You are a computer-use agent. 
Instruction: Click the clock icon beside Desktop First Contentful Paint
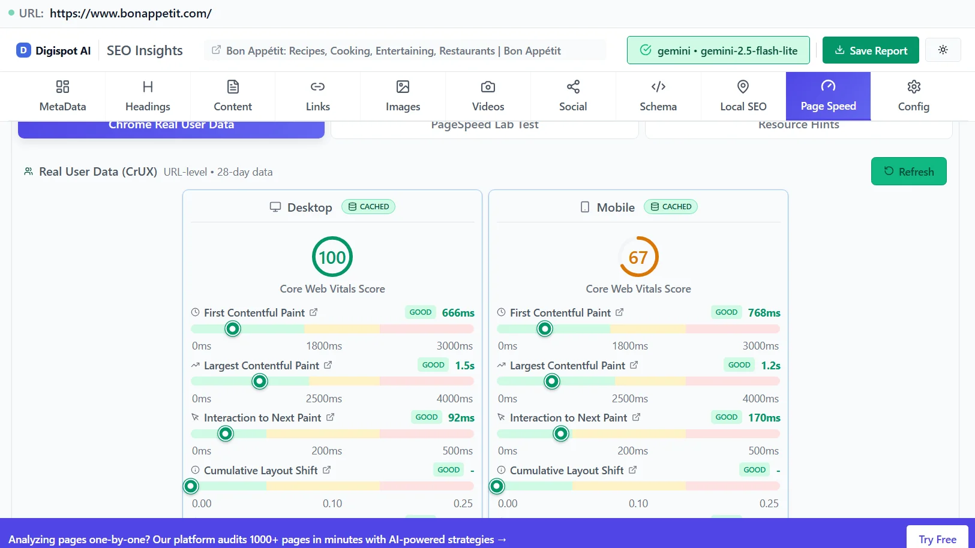click(x=195, y=312)
